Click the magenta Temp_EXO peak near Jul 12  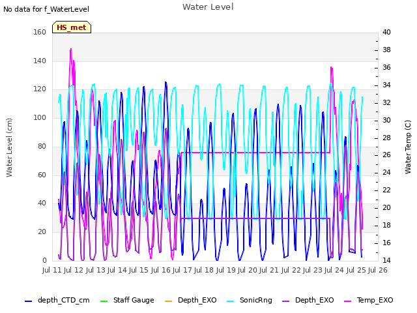pos(71,50)
